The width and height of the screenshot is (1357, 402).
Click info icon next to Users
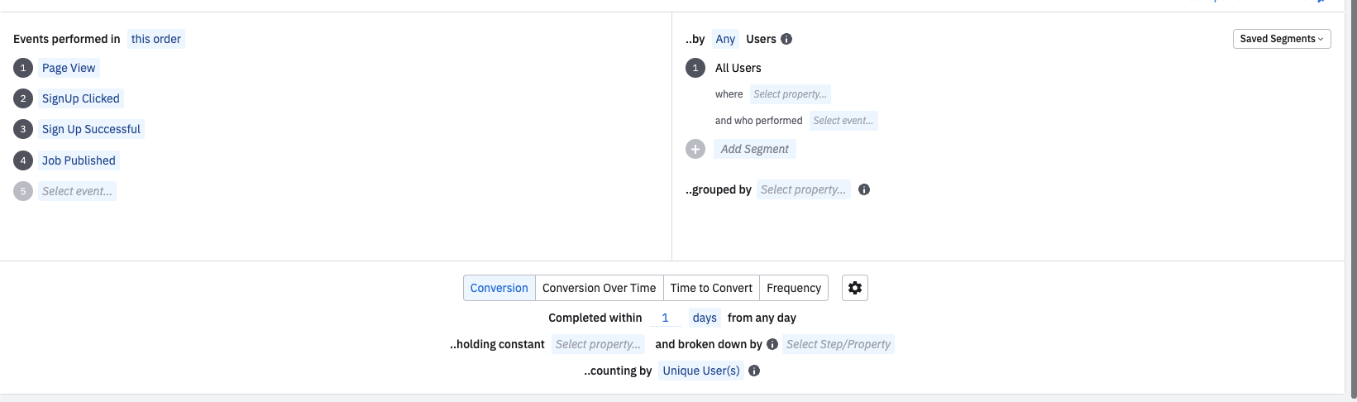click(786, 39)
